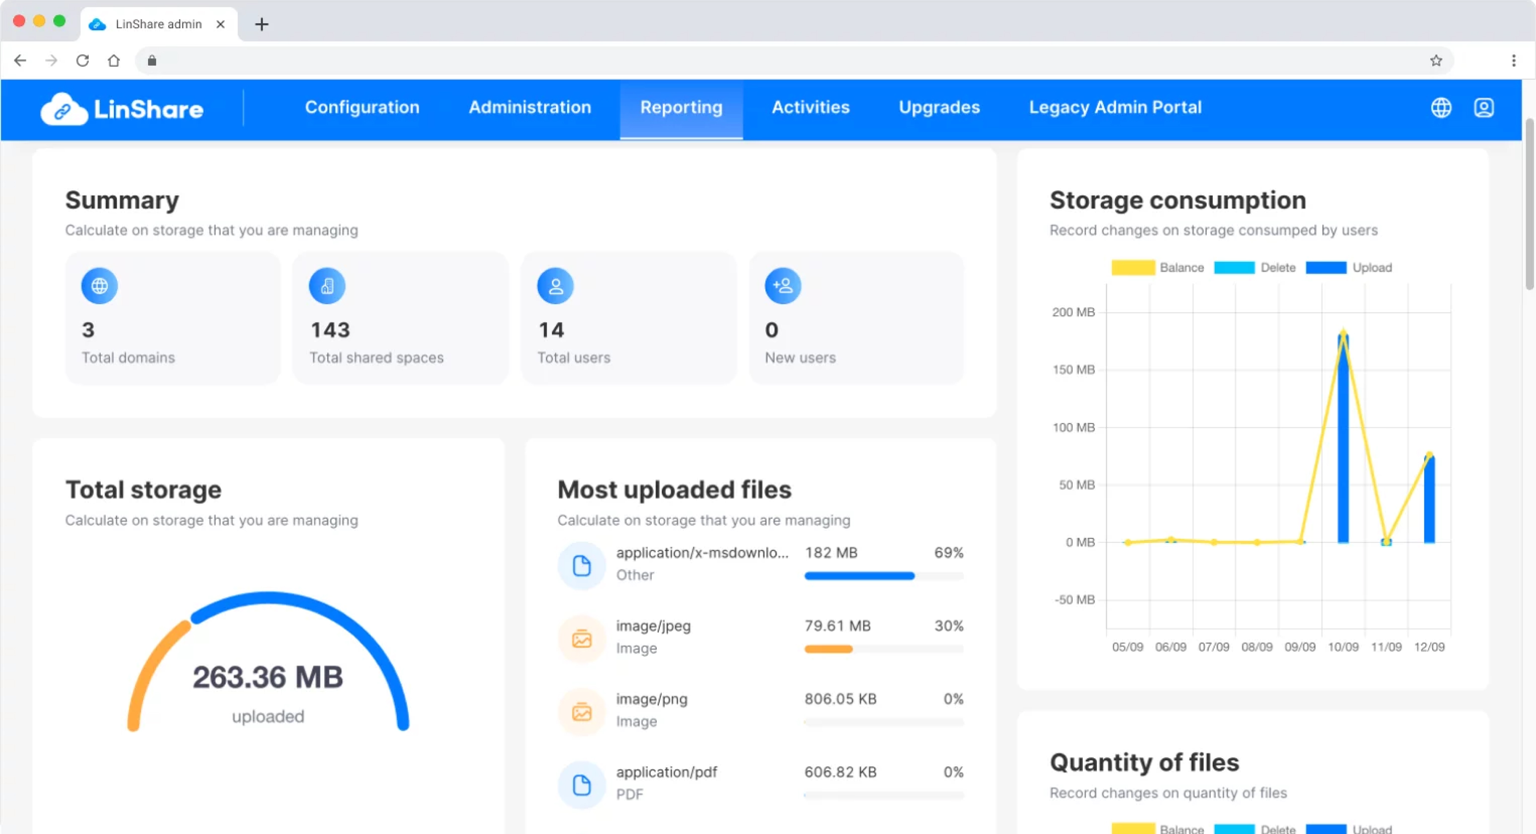Click the image/jpeg picture icon
This screenshot has height=834, width=1536.
point(581,639)
